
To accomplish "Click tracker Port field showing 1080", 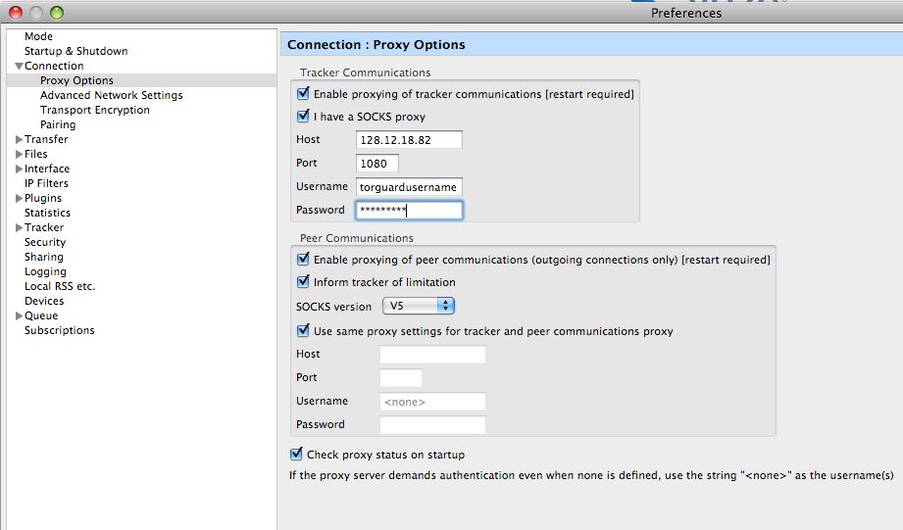I will click(376, 164).
